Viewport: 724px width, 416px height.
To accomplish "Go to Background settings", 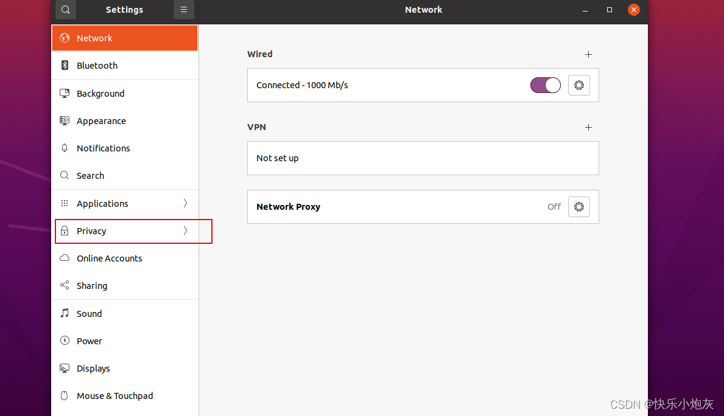I will pos(125,93).
